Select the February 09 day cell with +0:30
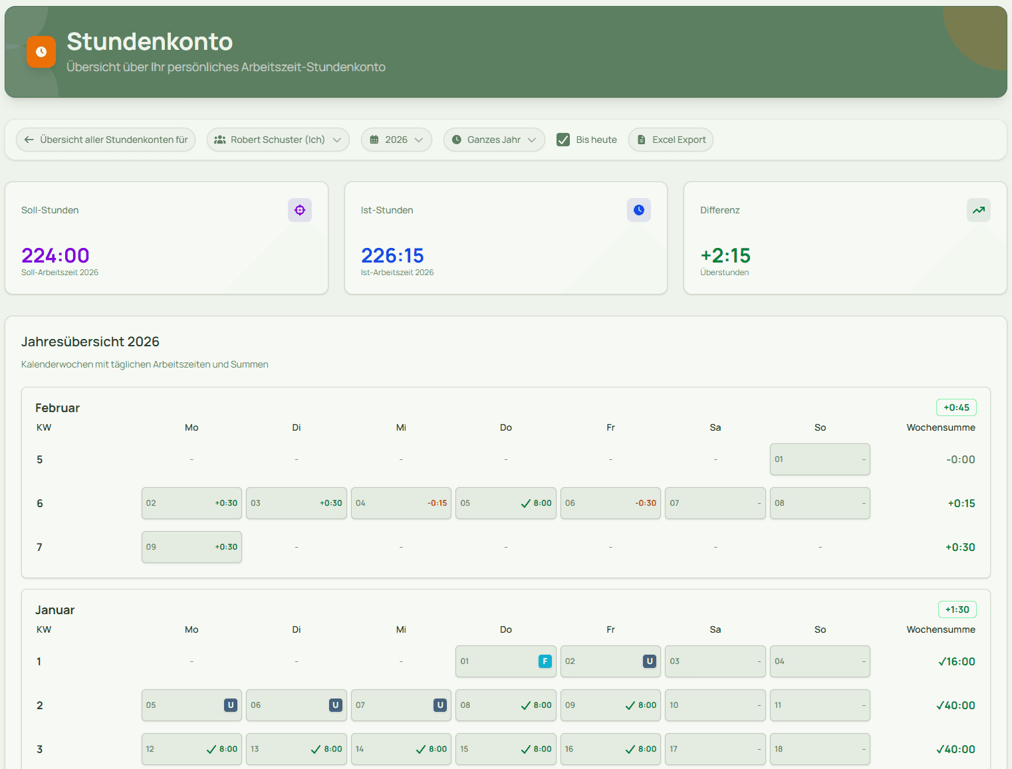Screen dimensions: 1012x769 [191, 547]
